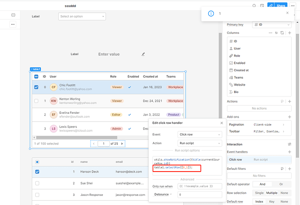The height and width of the screenshot is (205, 300).
Task: Set Default operator to And
Action: 262,184
